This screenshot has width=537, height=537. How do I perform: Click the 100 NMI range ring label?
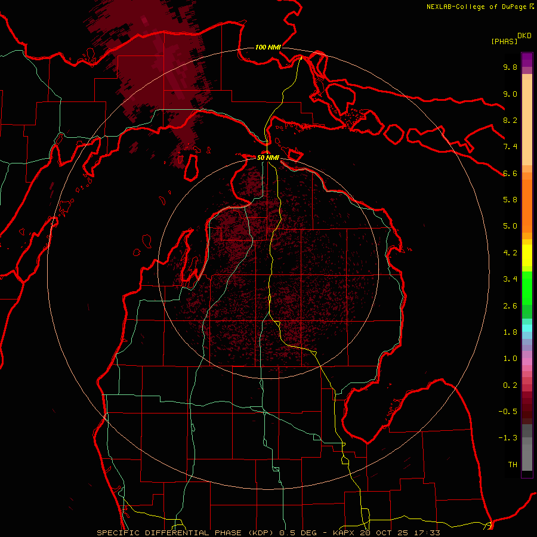[x=268, y=47]
